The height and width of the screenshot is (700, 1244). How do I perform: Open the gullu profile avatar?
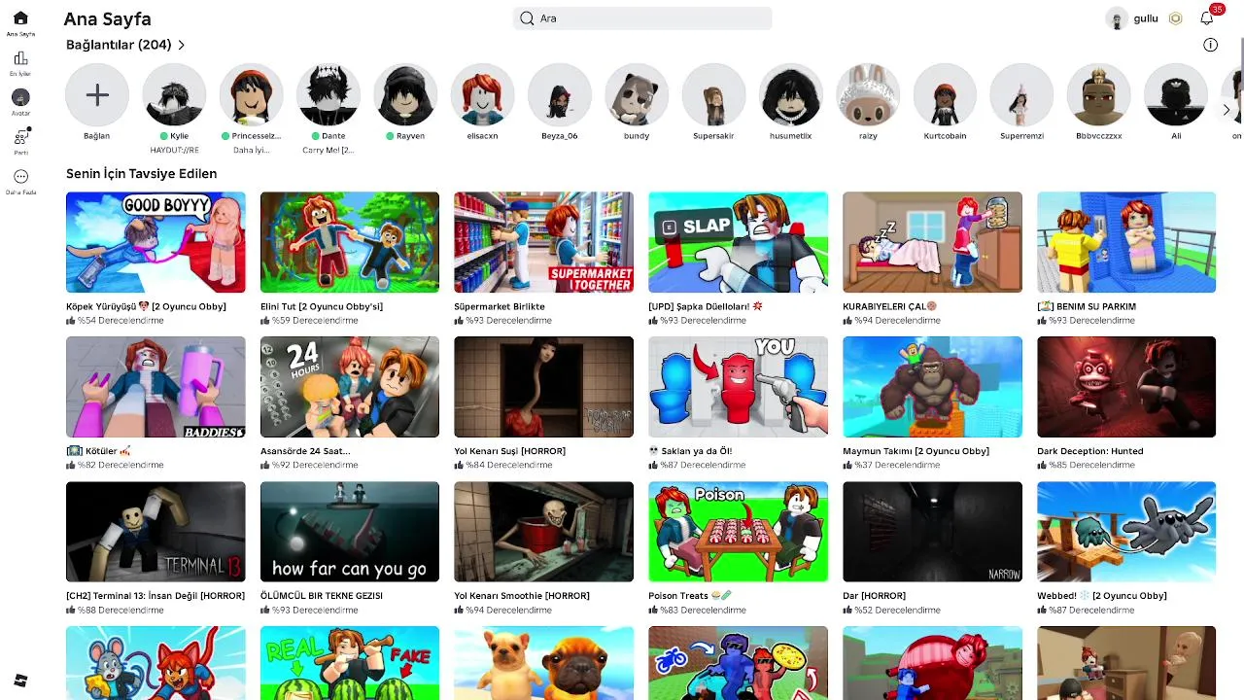(1117, 18)
